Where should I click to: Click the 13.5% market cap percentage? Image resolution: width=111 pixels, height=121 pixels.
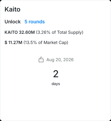click(31, 42)
